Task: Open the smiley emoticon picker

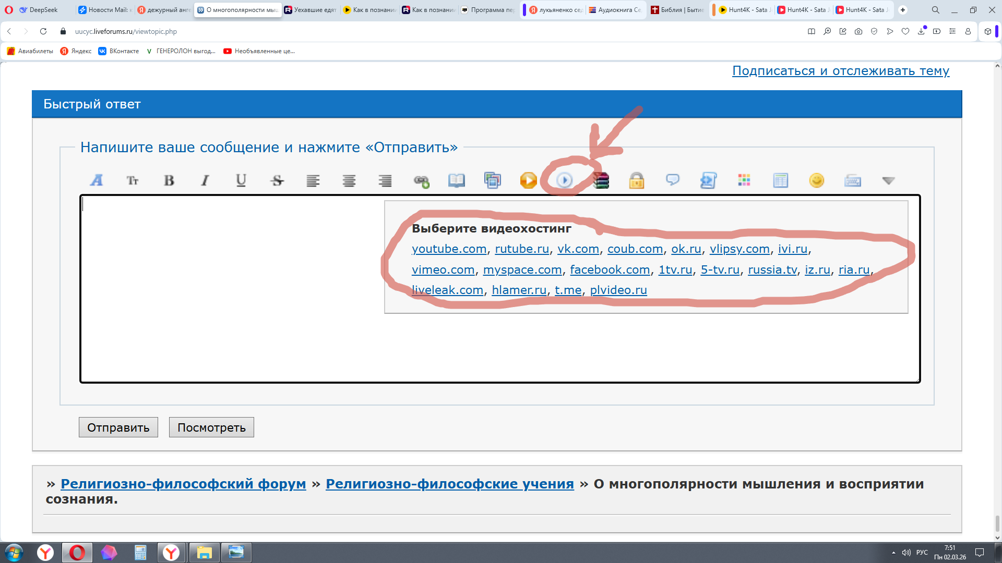Action: (816, 180)
